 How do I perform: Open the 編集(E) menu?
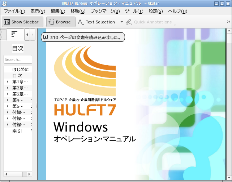coord(58,11)
